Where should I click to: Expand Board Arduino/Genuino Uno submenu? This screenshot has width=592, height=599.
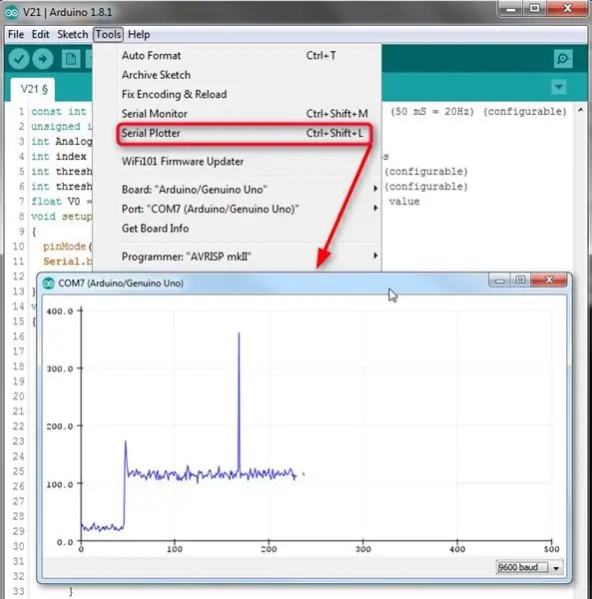coord(237,190)
